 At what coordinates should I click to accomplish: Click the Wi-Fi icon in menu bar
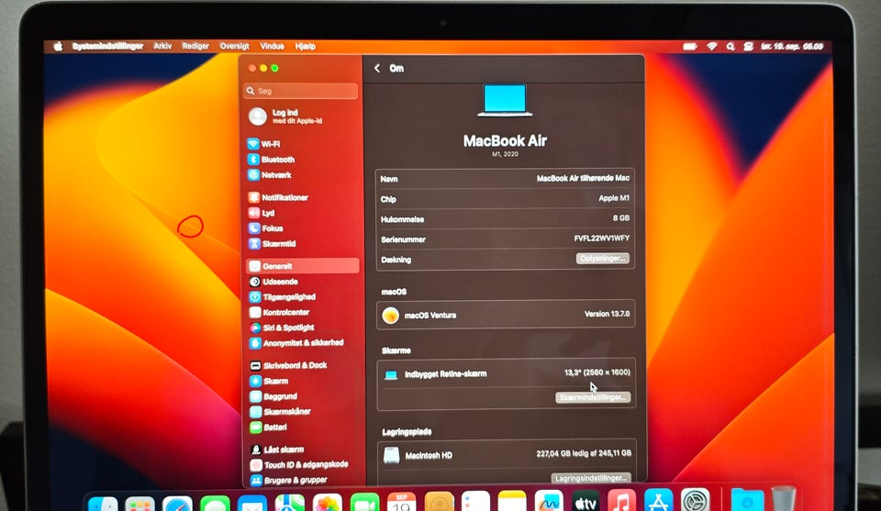click(x=712, y=47)
